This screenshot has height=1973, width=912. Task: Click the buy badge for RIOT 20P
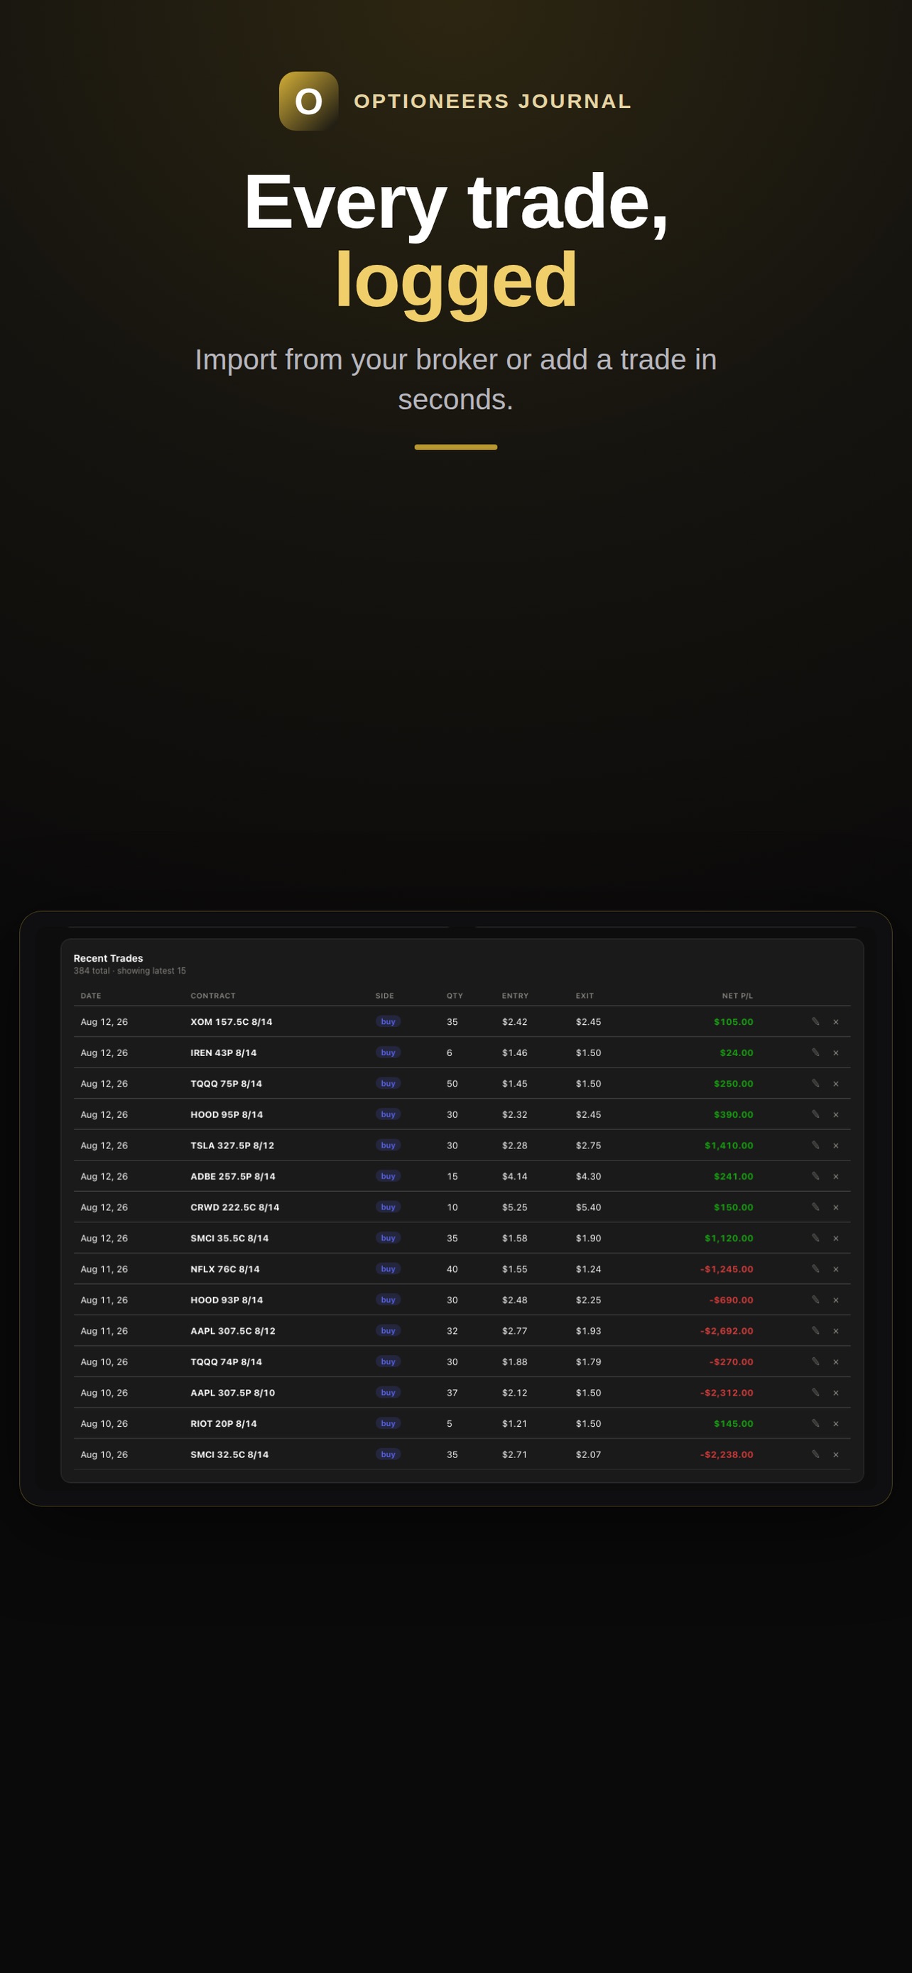[x=389, y=1424]
